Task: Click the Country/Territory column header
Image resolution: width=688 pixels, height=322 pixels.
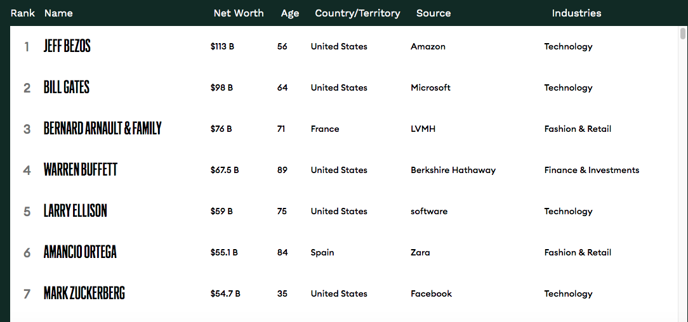Action: [x=357, y=13]
